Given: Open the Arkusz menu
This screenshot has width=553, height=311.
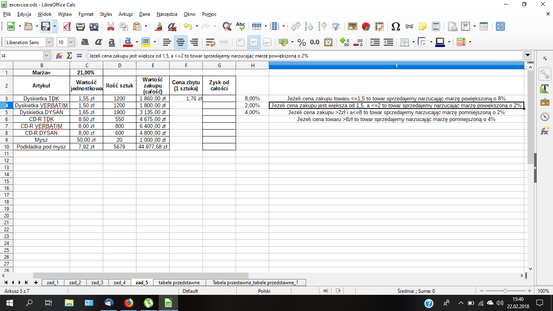Looking at the screenshot, I should click(125, 14).
